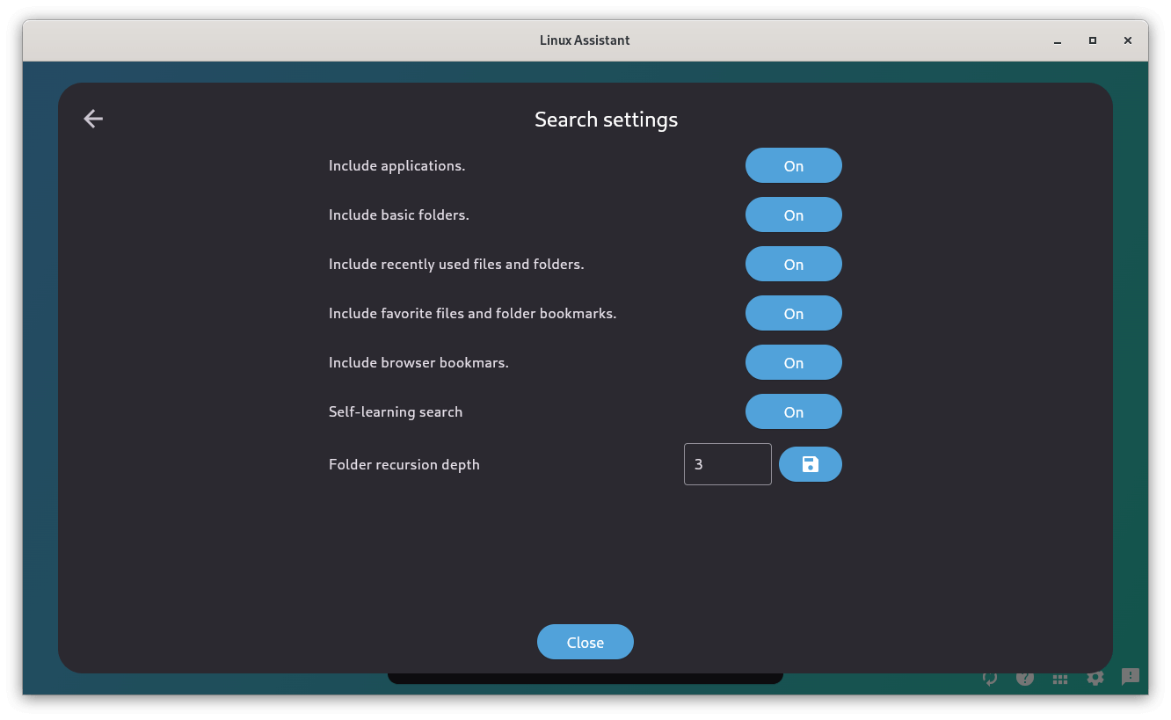Minimize the Linux Assistant window

pos(1057,40)
